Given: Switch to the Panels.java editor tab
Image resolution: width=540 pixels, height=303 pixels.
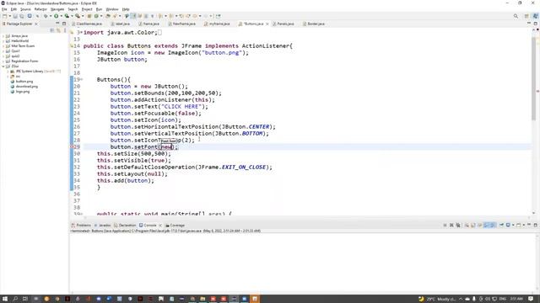Looking at the screenshot, I should 283,24.
